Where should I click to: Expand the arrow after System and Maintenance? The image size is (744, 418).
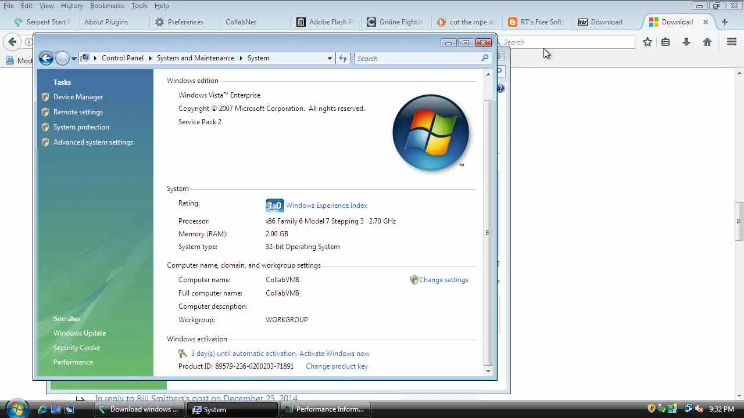click(241, 58)
